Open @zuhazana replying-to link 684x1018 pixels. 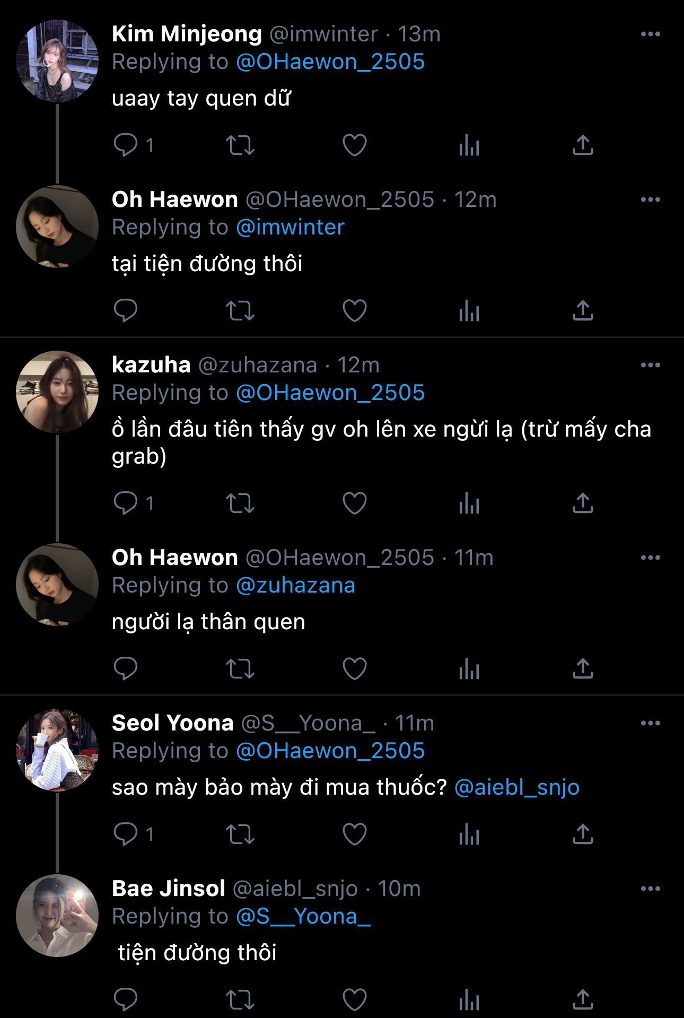coord(295,585)
